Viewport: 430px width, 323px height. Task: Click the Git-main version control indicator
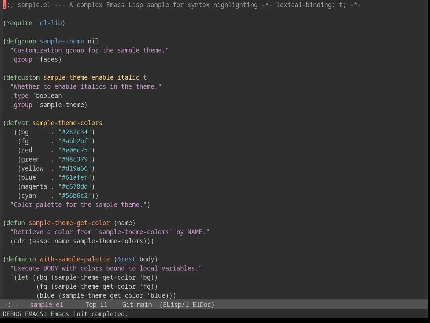(137, 304)
